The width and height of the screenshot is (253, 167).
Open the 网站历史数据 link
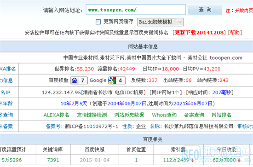pyautogui.click(x=129, y=115)
